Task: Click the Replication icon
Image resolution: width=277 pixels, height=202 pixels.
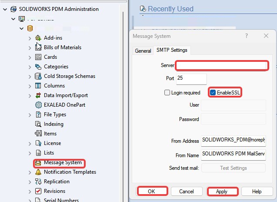Action: pos(38,182)
